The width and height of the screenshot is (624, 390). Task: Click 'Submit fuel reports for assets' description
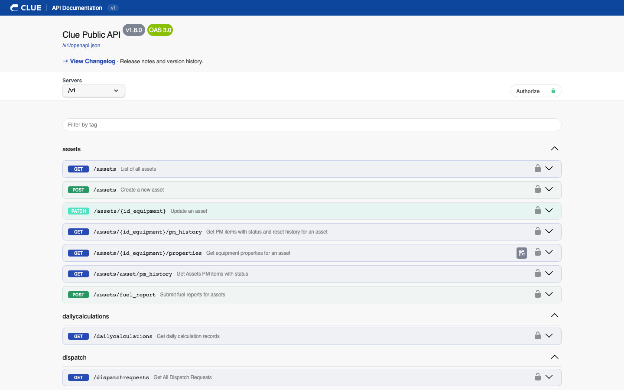click(192, 295)
